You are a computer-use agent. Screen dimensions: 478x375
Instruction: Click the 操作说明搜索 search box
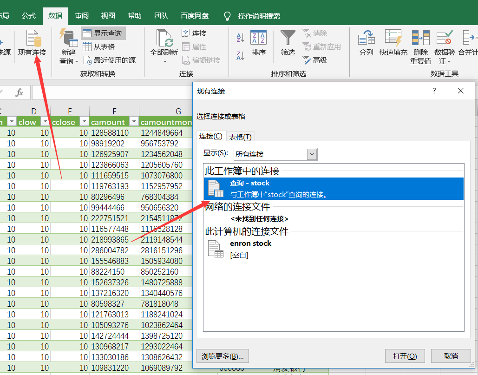tap(259, 16)
